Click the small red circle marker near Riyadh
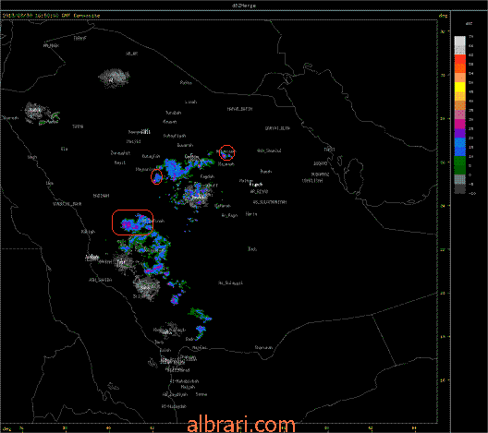The height and width of the screenshot is (433, 488). 226,152
